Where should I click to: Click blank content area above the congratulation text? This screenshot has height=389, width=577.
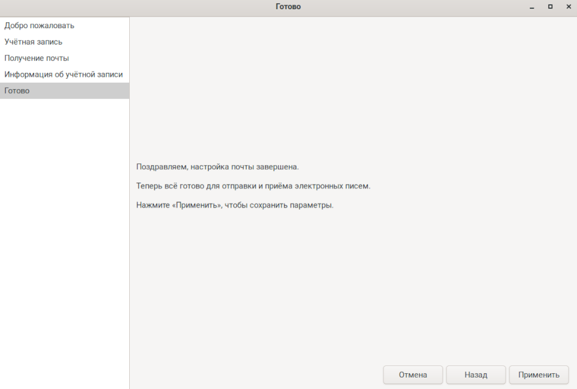pos(353,85)
